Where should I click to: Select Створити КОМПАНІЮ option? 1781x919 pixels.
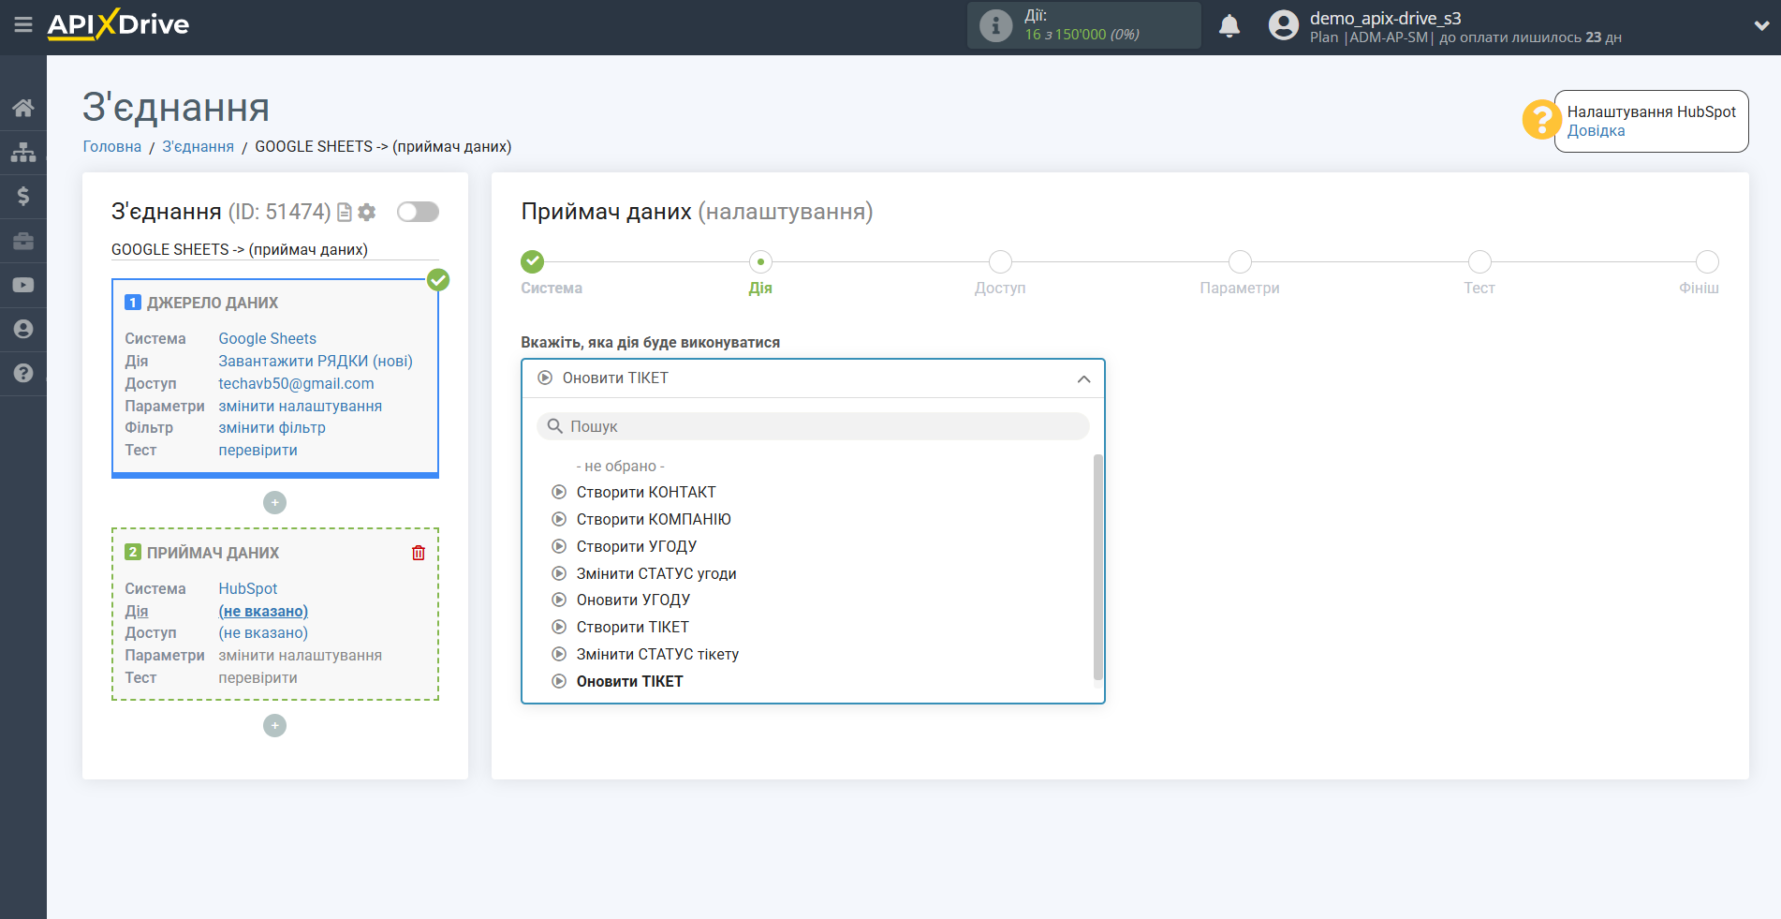pos(654,520)
